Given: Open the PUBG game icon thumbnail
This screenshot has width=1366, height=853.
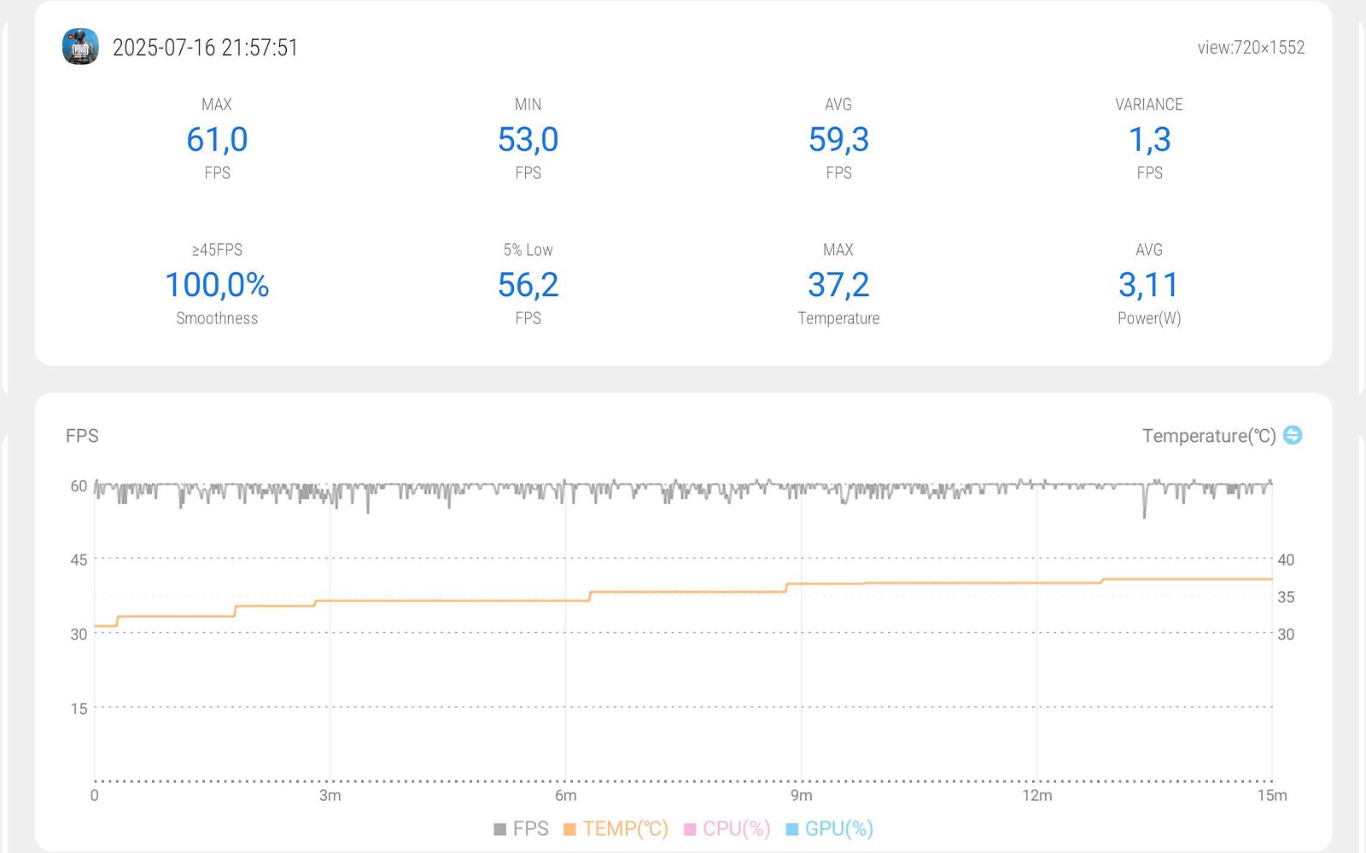Looking at the screenshot, I should click(x=80, y=47).
